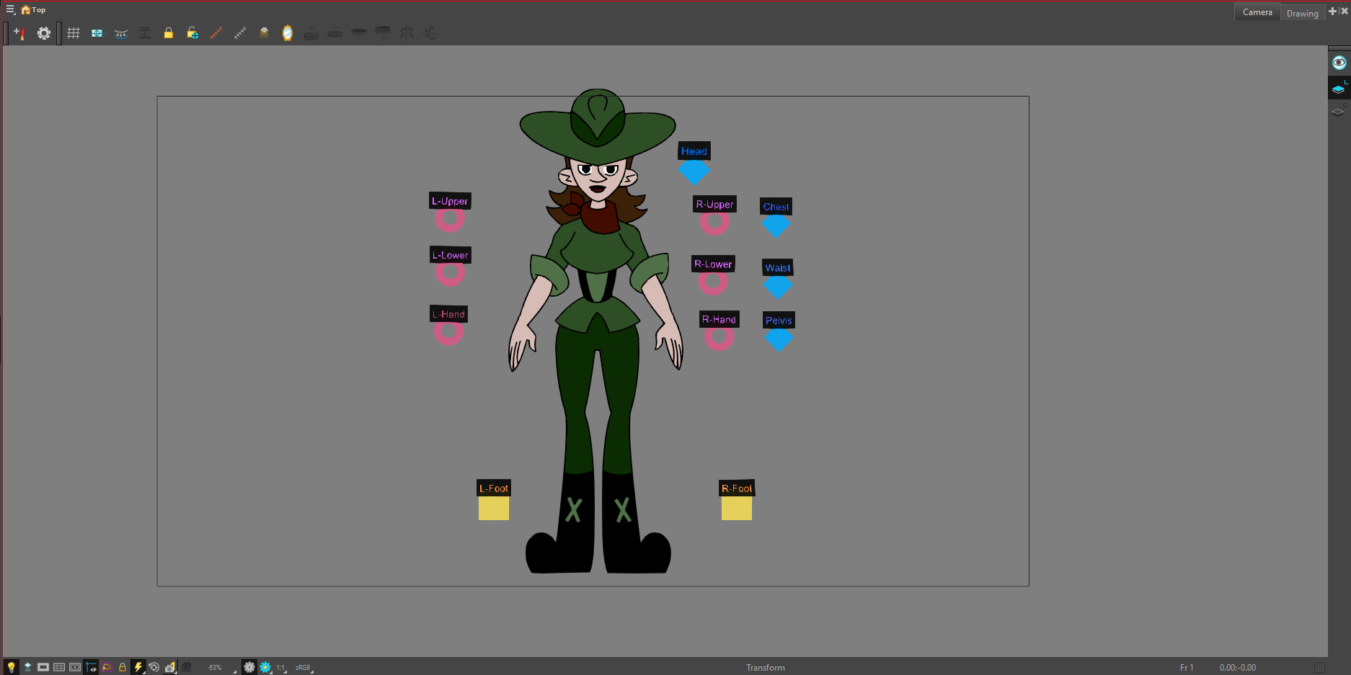Open the 1:1 resolution dropdown
Image resolution: width=1351 pixels, height=675 pixels.
click(x=282, y=667)
